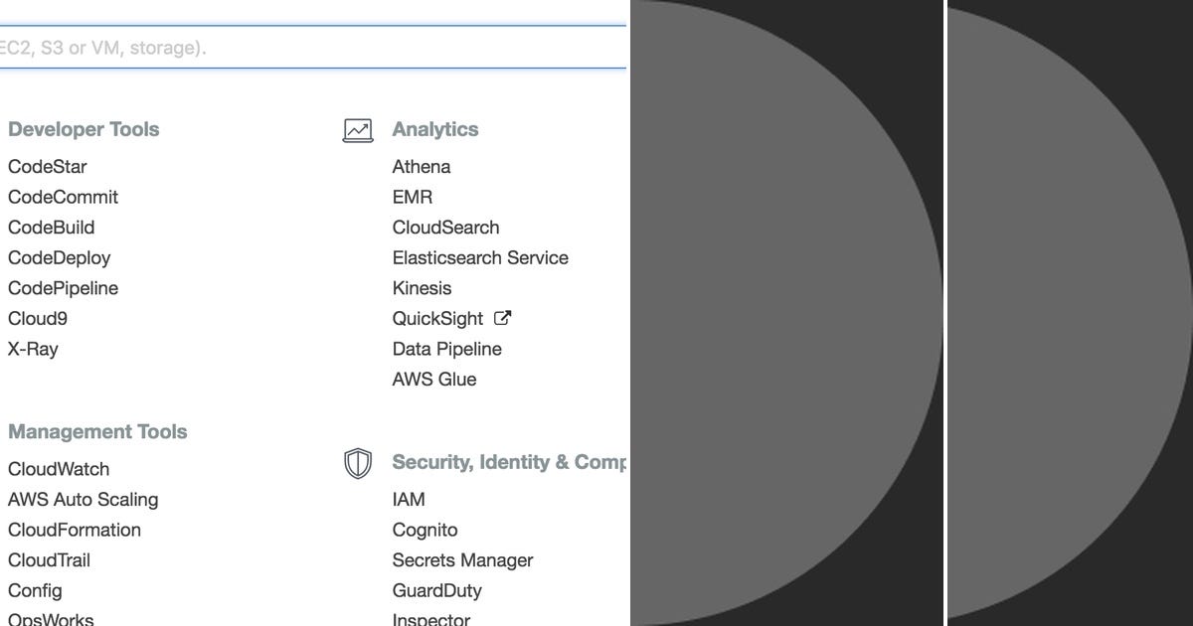The width and height of the screenshot is (1193, 626).
Task: Open the Kinesis service
Action: tap(423, 288)
